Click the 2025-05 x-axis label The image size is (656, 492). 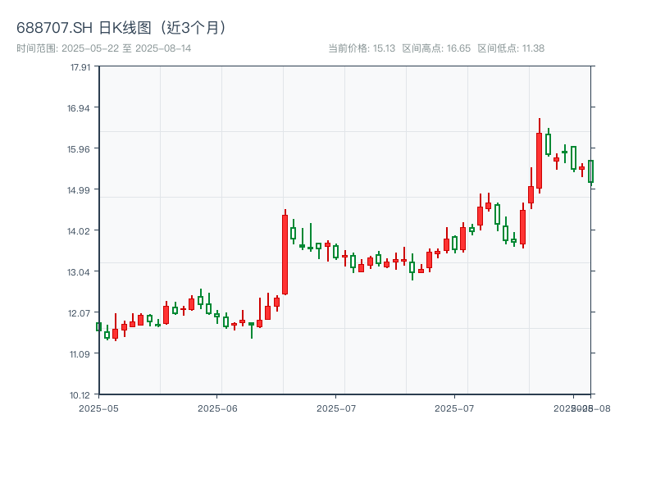click(x=98, y=408)
